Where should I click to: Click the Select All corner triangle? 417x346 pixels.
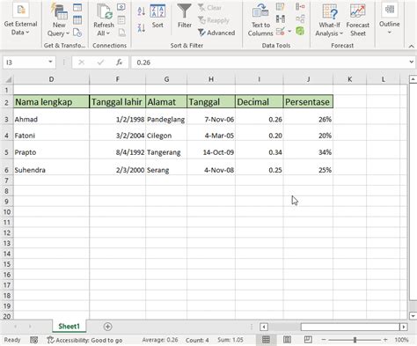[9, 79]
